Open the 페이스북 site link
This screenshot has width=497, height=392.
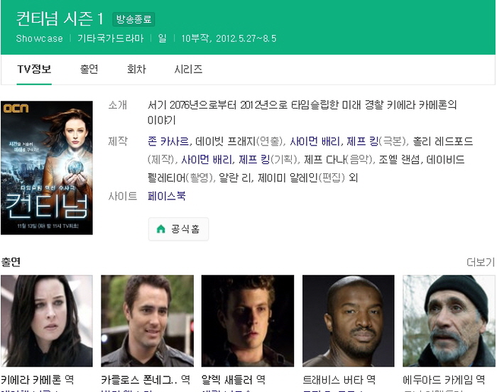[x=168, y=195]
